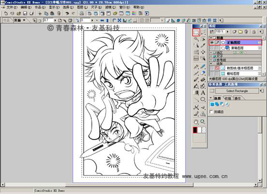
Task: Toggle visibility of 栅格图层 layer
Action: tap(212, 74)
